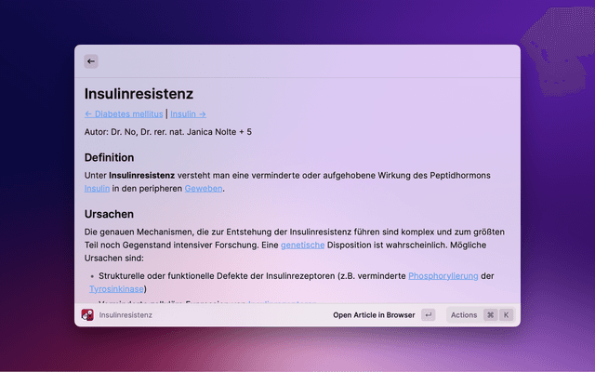Follow the Geweben link

coord(204,188)
